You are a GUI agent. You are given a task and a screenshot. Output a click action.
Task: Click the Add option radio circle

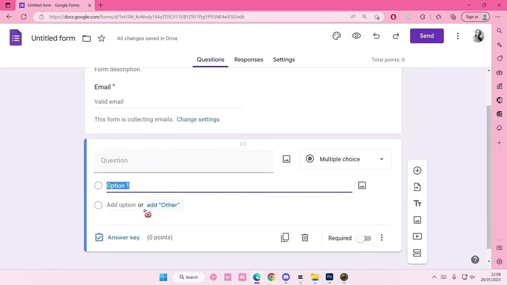click(98, 205)
